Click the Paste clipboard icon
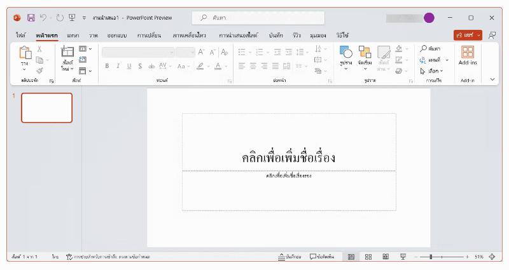Screen dimensions: 509x270 click(x=25, y=53)
